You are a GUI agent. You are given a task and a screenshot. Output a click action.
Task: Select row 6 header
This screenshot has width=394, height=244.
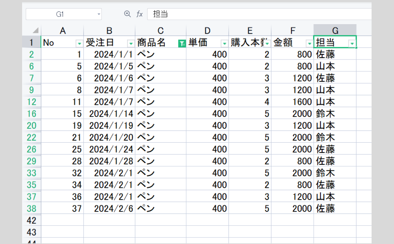pos(31,66)
